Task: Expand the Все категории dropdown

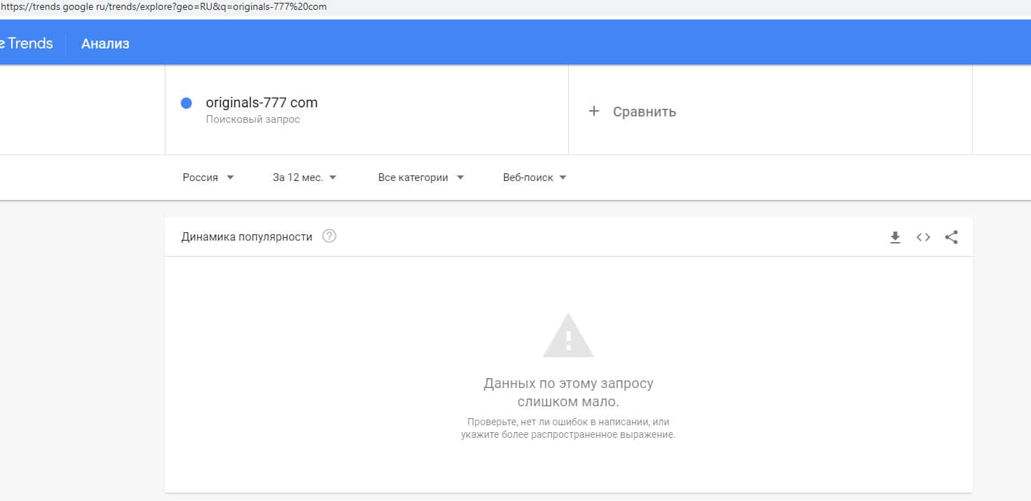Action: [421, 178]
